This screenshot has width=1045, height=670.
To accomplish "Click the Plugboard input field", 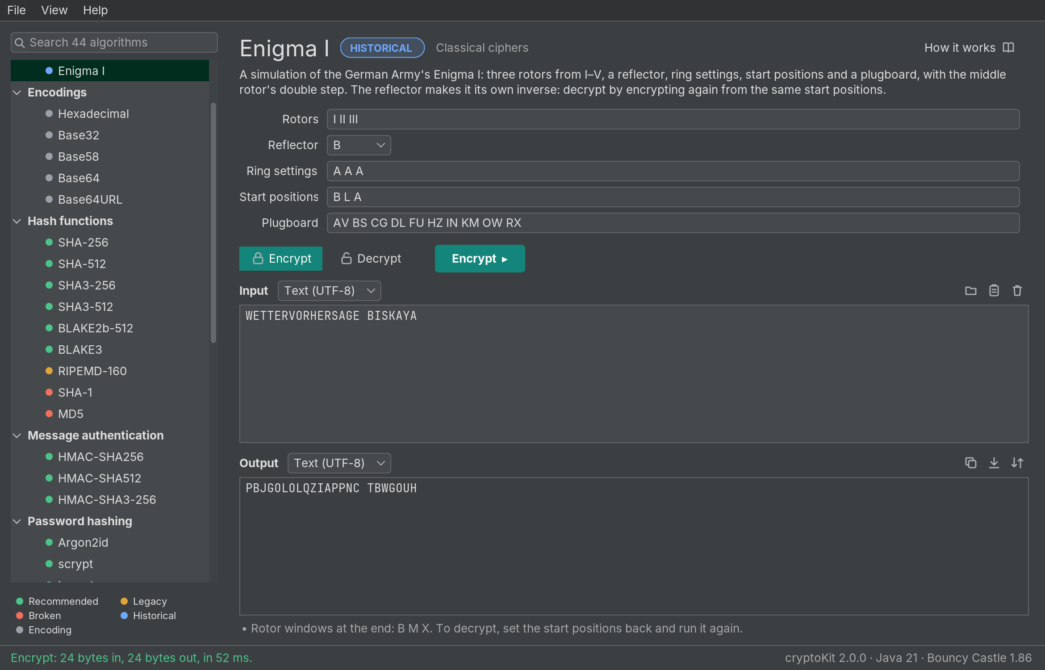I will 673,223.
